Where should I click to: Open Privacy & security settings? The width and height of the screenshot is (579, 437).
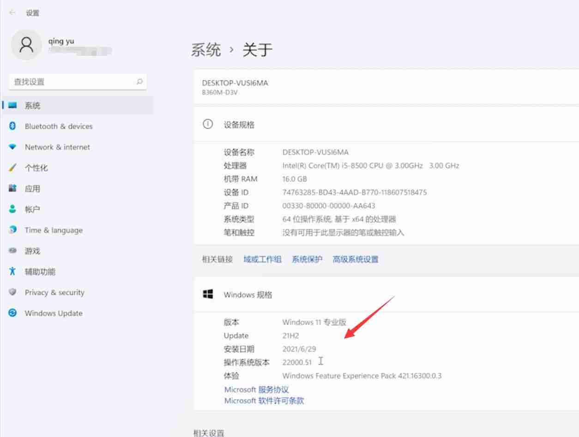point(54,292)
